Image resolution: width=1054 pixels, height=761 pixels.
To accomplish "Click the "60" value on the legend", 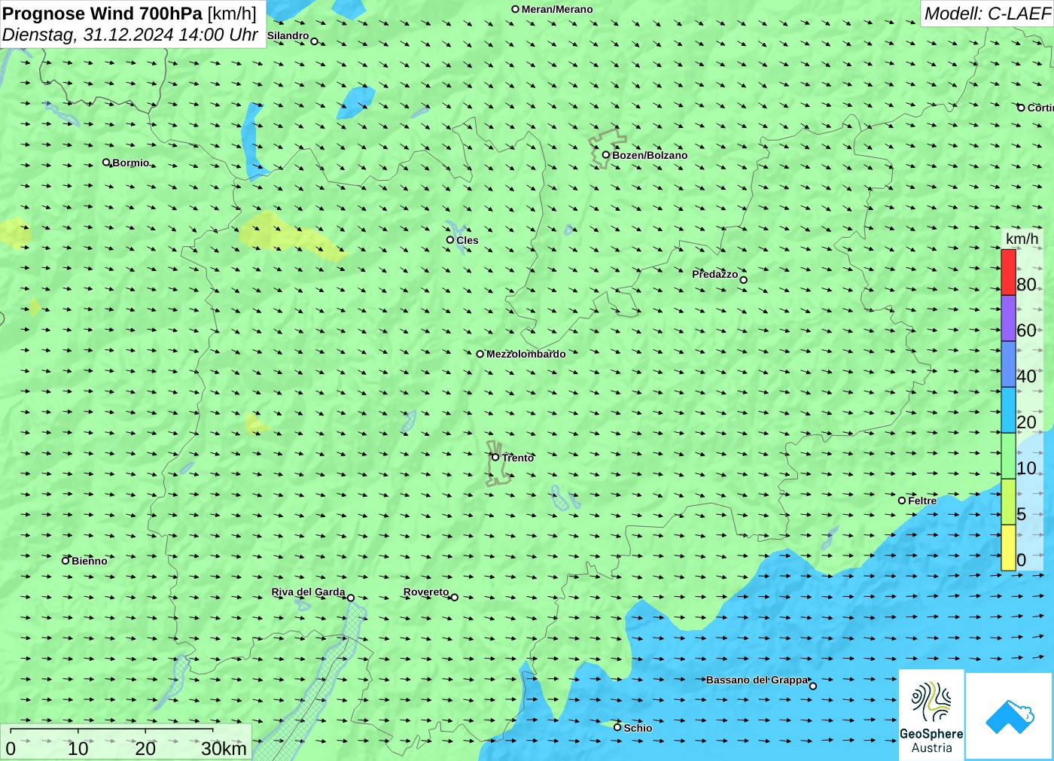I will click(1026, 330).
